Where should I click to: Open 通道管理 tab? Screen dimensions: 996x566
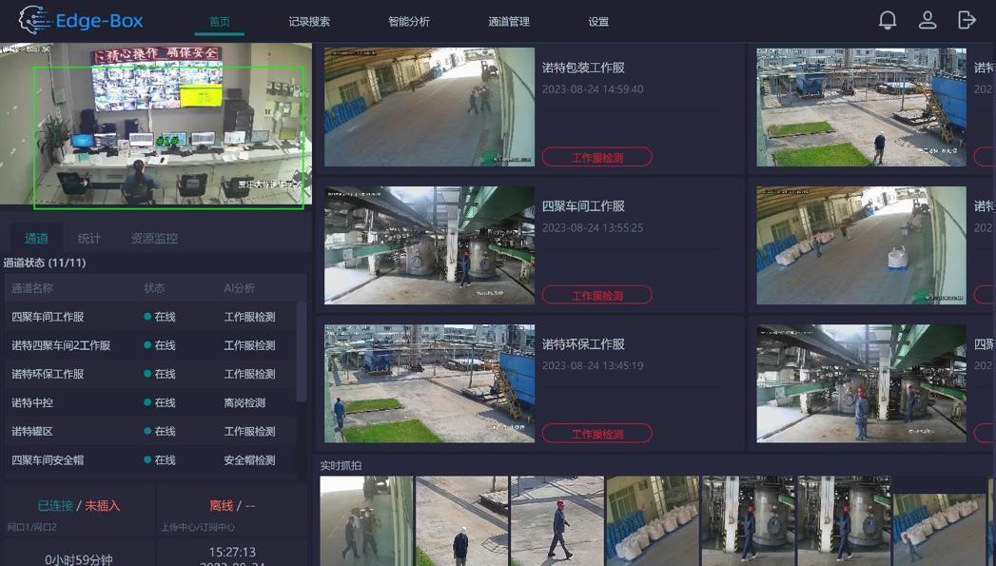509,22
